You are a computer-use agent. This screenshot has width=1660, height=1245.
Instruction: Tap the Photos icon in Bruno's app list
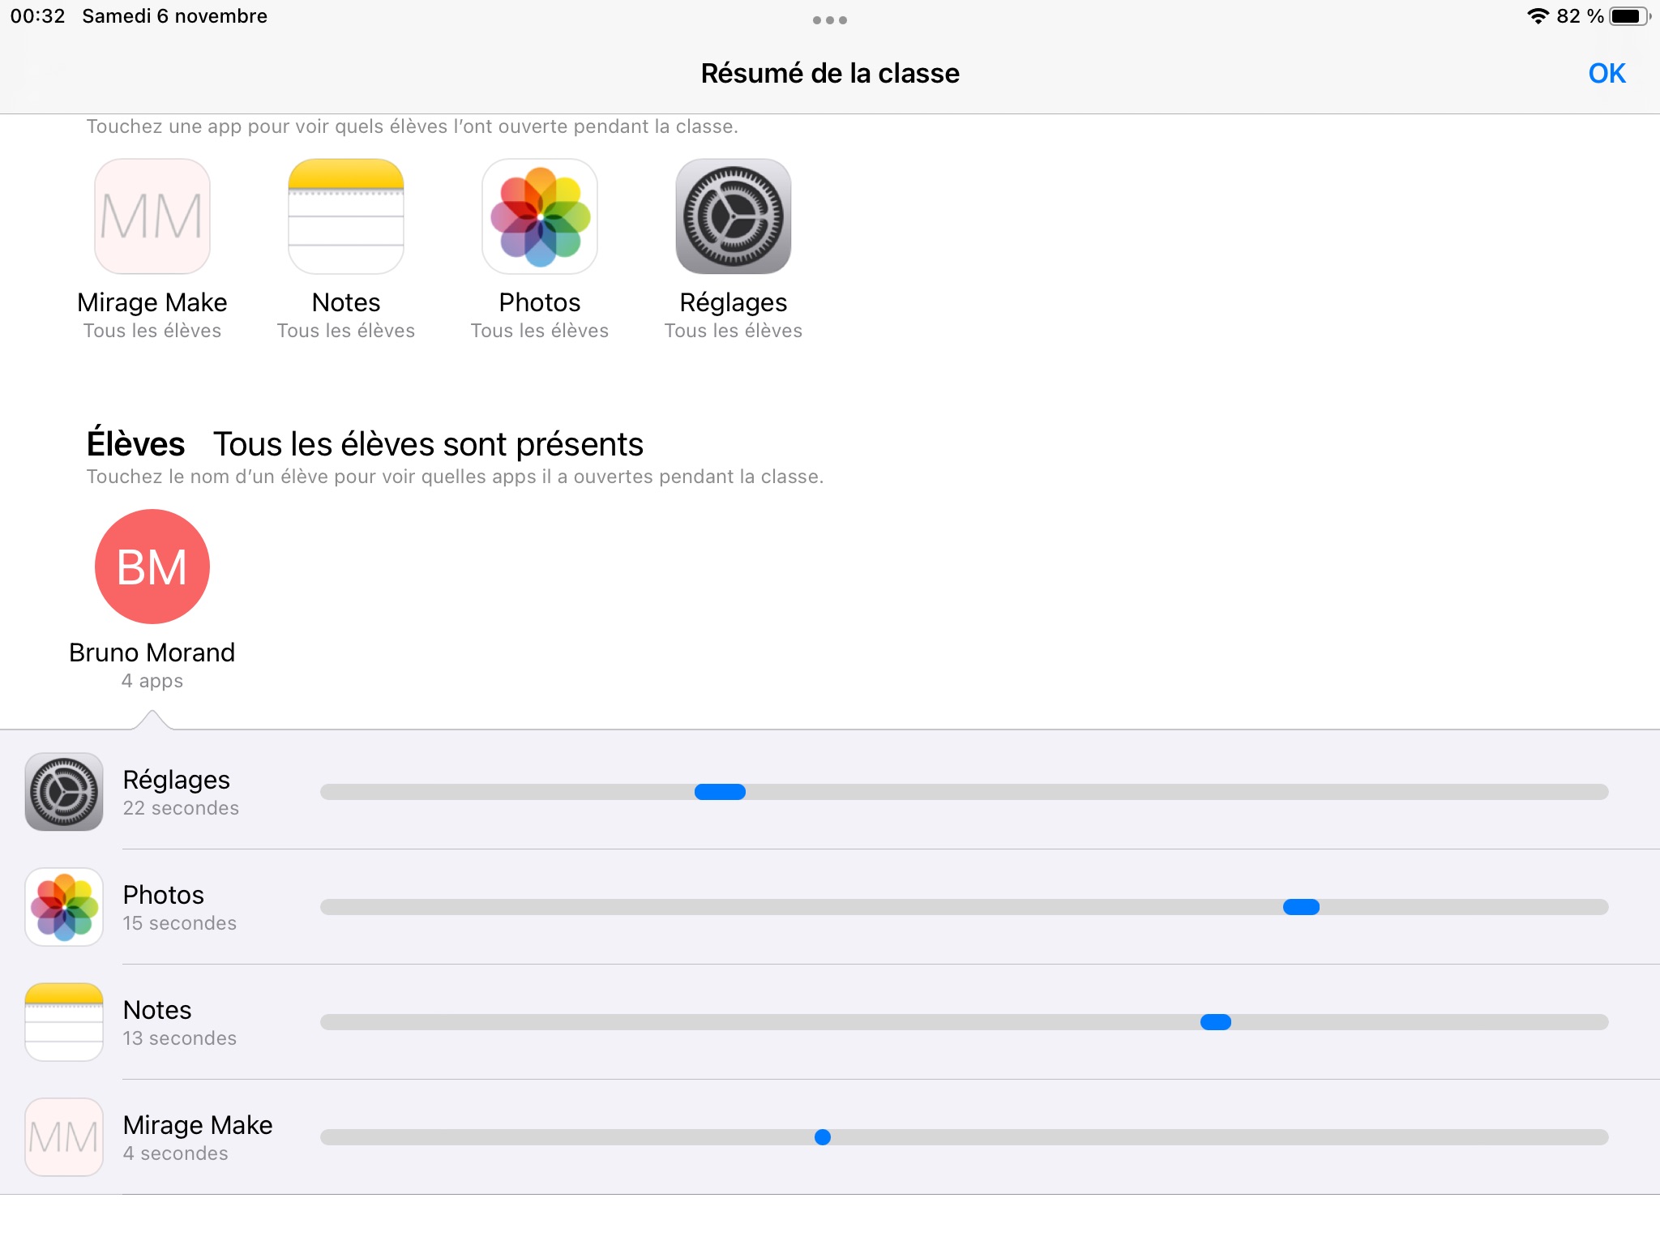pos(64,907)
